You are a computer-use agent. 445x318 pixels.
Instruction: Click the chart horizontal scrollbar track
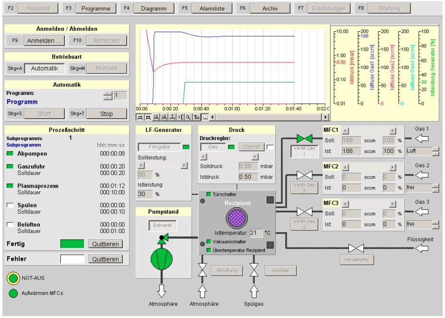point(269,117)
